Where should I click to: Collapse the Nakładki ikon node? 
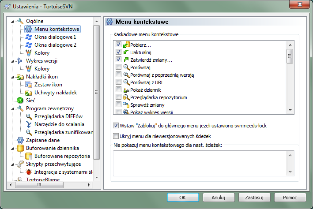(x=12, y=77)
